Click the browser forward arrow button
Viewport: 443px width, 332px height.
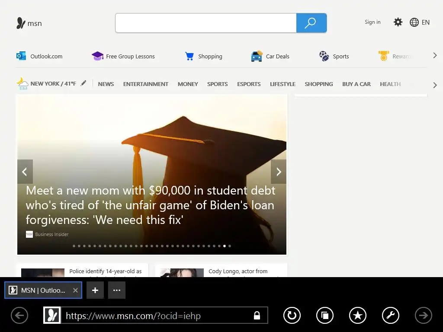423,315
